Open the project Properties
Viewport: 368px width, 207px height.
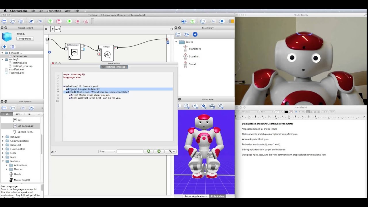point(25,39)
